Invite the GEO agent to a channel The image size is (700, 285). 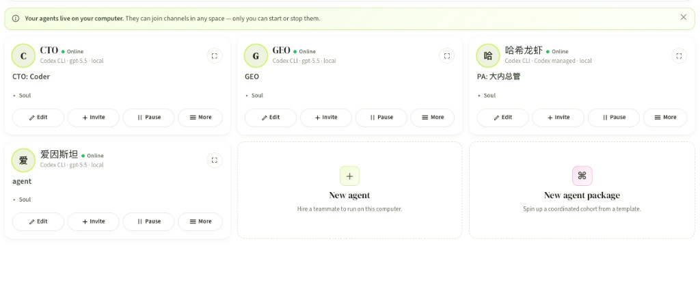(326, 118)
